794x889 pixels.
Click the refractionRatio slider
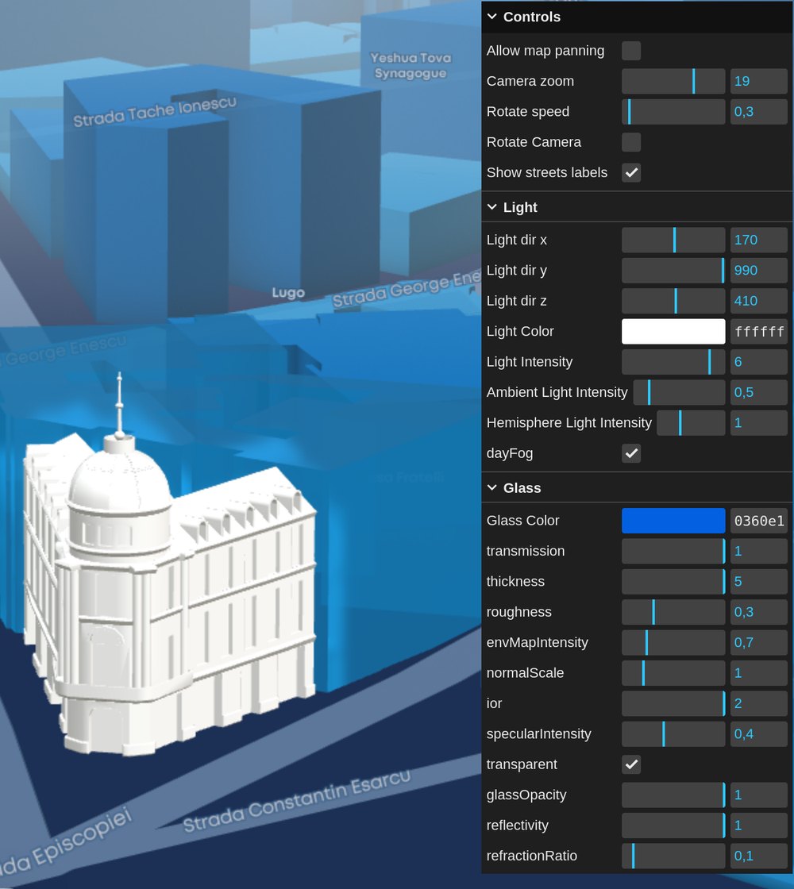673,856
